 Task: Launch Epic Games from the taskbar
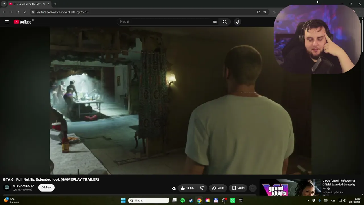pos(241,200)
